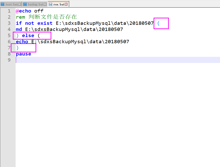Click the 'rem' keyword on line 2
The image size is (220, 167).
pyautogui.click(x=20, y=17)
